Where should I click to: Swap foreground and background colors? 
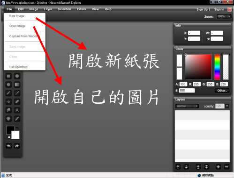[17, 128]
